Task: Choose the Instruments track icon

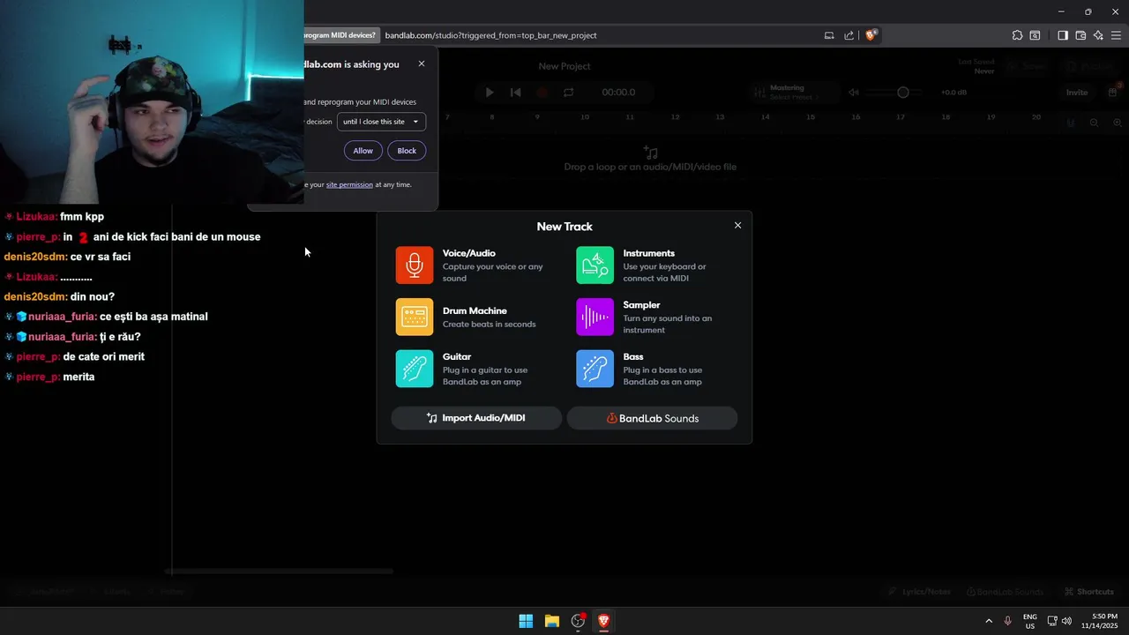Action: click(x=594, y=265)
